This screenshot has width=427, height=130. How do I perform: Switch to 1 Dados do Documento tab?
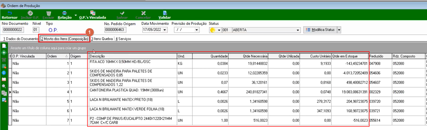(x=21, y=39)
